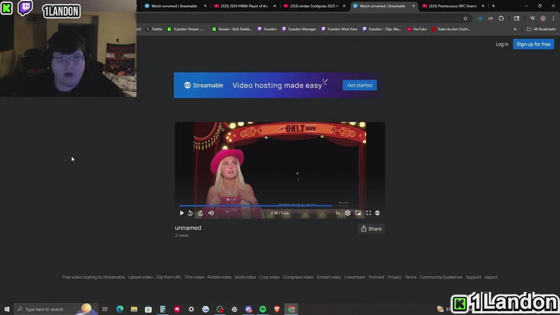Open the 1x playback speed menu

(337, 213)
